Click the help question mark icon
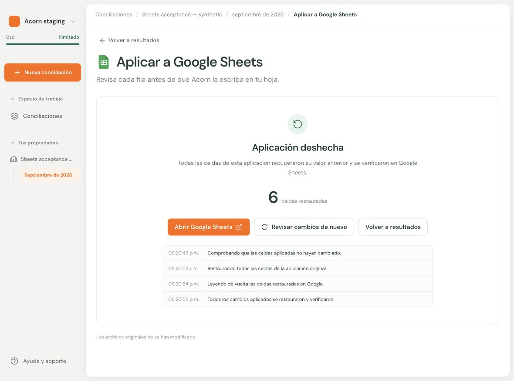 [14, 361]
